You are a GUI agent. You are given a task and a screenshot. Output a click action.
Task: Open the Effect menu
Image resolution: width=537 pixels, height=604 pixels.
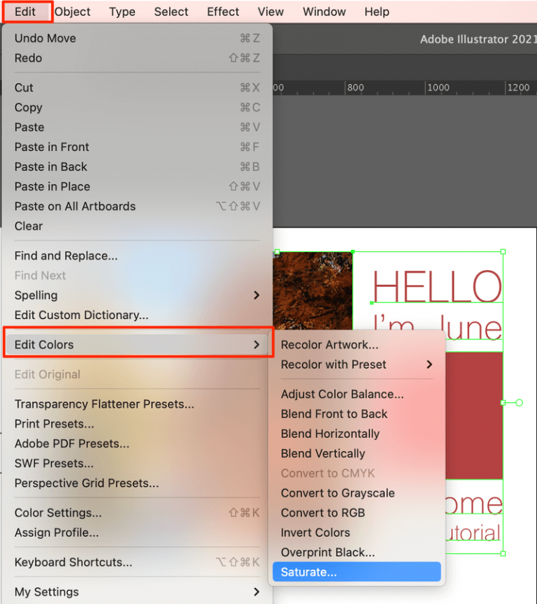tap(223, 12)
